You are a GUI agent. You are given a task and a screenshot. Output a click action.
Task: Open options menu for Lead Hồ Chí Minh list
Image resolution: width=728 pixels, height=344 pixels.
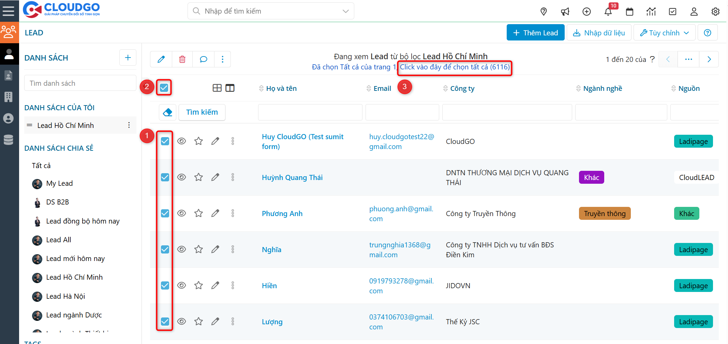tap(129, 125)
